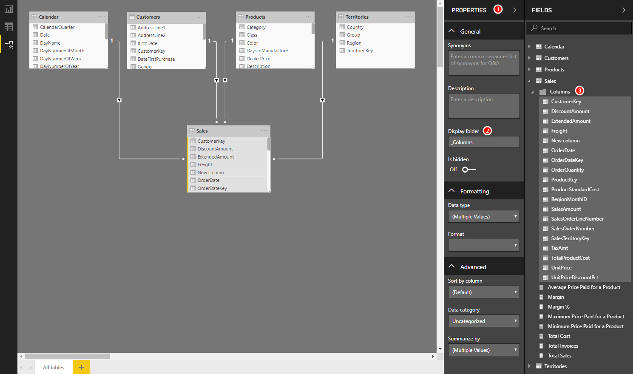This screenshot has height=374, width=633.
Task: Collapse the Sales table in Fields
Action: tap(529, 81)
